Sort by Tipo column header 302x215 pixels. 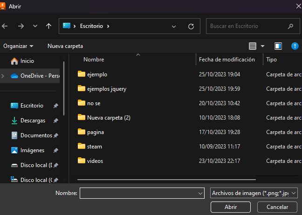[x=271, y=60]
